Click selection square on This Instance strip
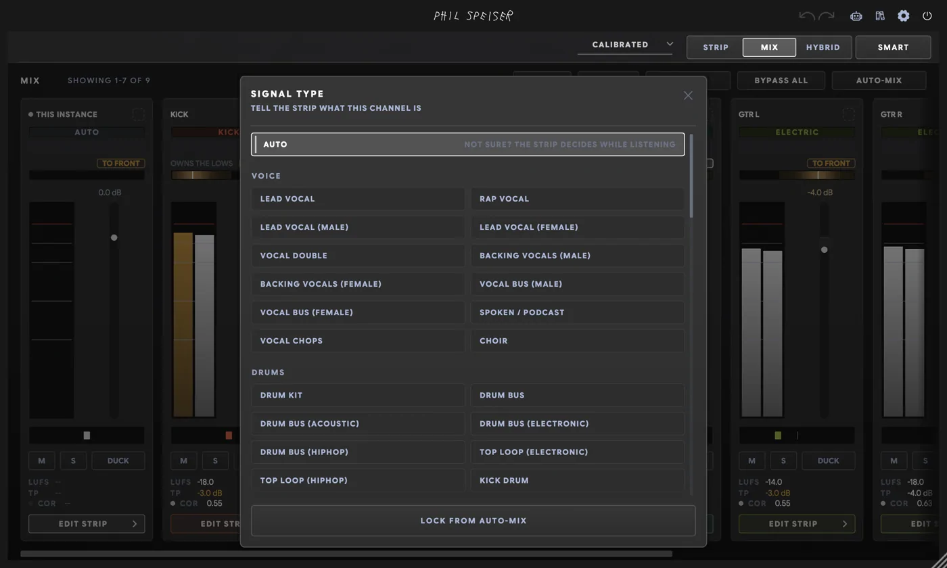 point(138,114)
